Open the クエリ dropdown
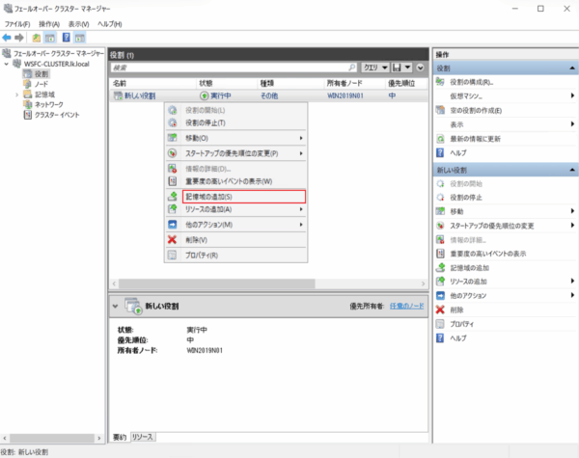 pos(374,67)
